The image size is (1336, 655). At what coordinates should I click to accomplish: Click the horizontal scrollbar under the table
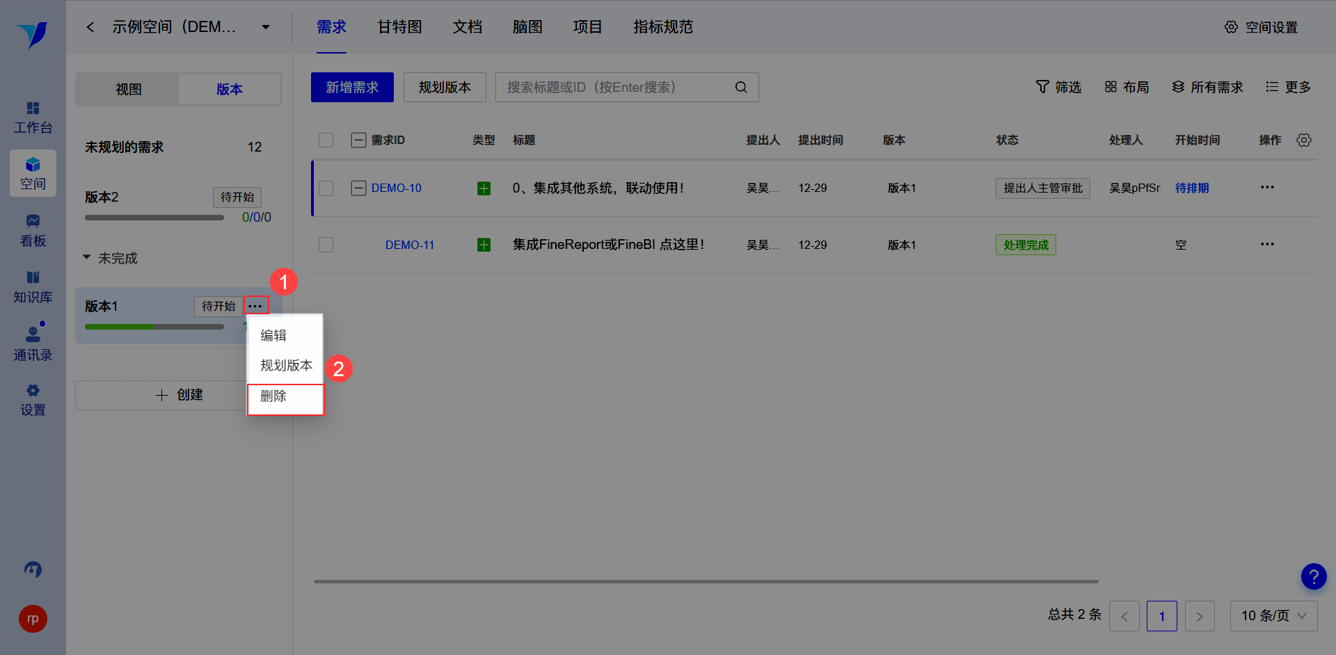[706, 581]
